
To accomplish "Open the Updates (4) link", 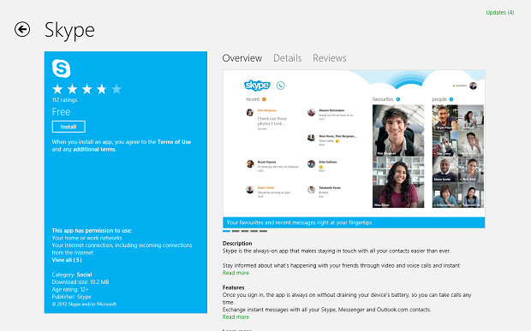I will pos(500,13).
